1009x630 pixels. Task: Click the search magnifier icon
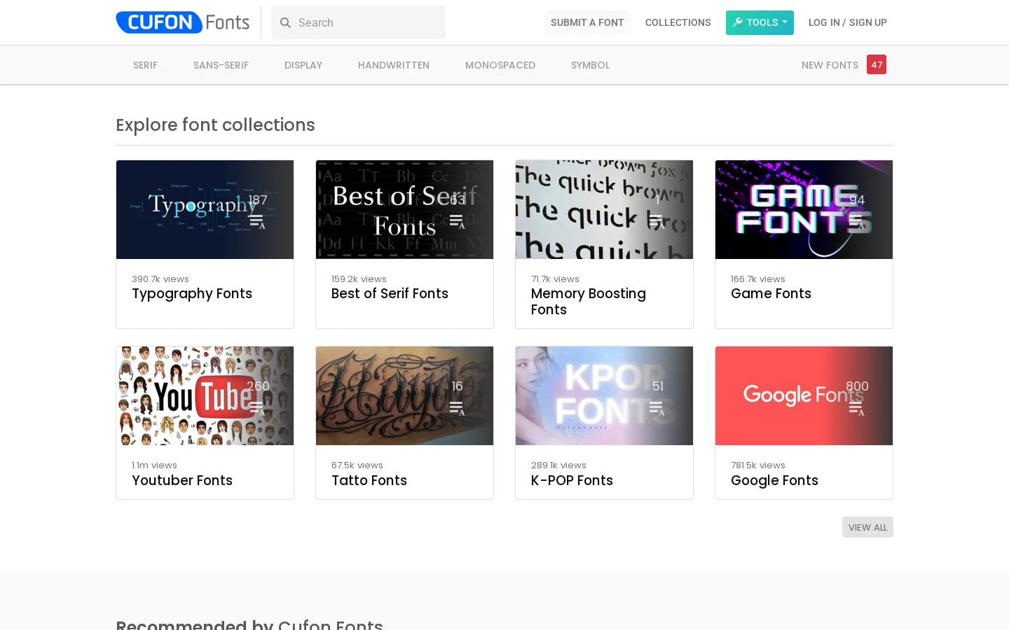click(285, 22)
